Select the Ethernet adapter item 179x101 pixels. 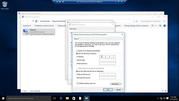39,32
